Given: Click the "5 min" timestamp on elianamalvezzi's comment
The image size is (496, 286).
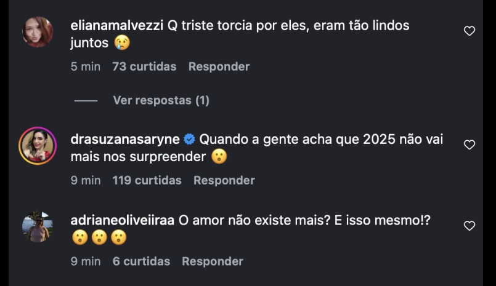Looking at the screenshot, I should point(85,66).
